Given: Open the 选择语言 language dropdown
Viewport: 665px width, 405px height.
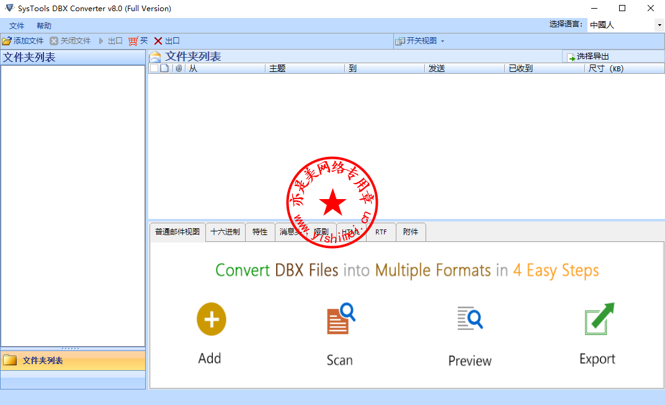Looking at the screenshot, I should coord(659,25).
